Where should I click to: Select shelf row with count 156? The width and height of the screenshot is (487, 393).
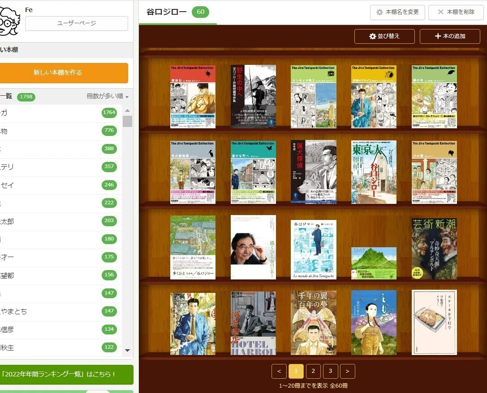click(x=60, y=275)
